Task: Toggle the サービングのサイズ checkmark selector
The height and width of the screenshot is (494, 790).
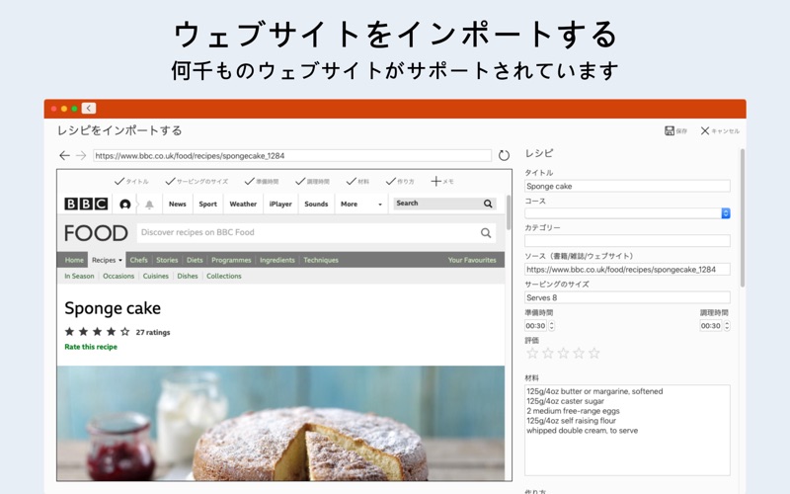Action: [197, 182]
